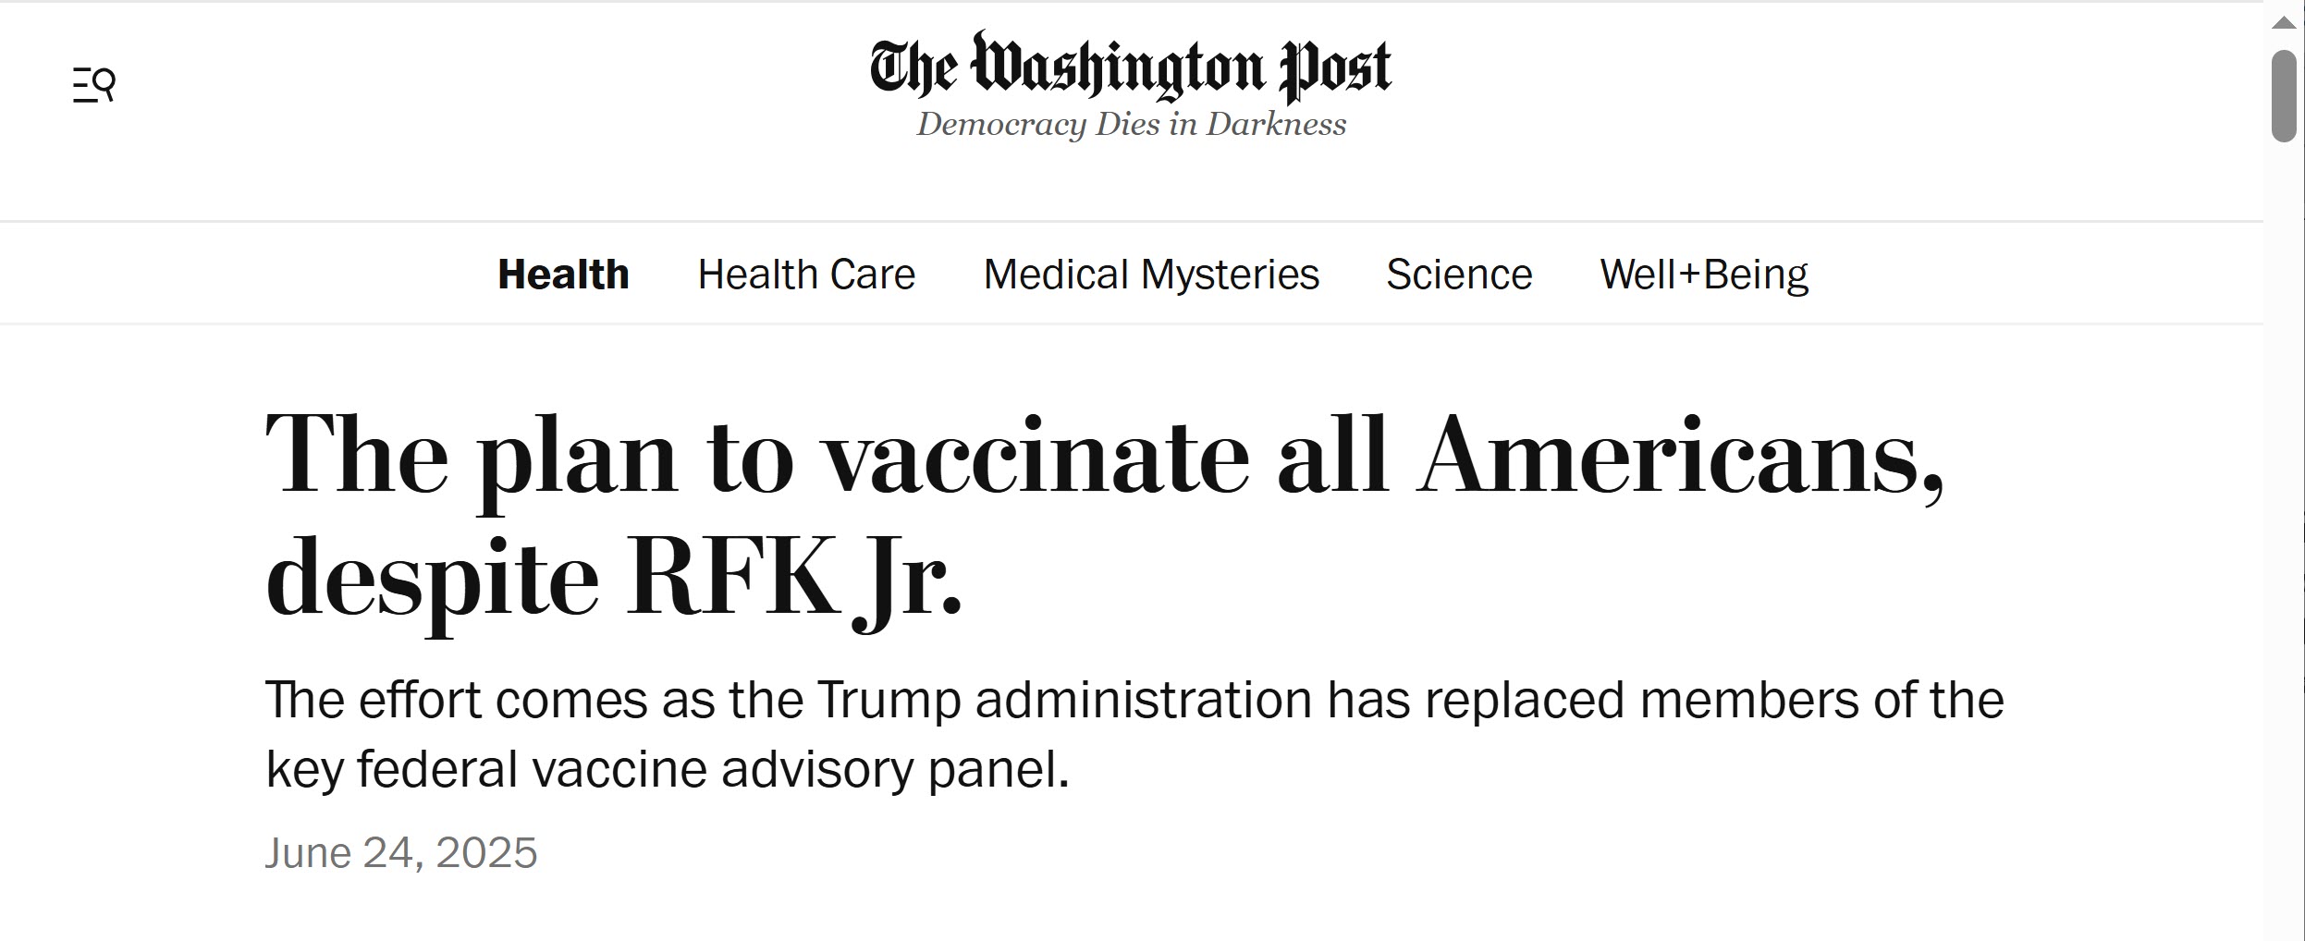2305x941 pixels.
Task: Open the Health section tab
Action: [x=563, y=275]
